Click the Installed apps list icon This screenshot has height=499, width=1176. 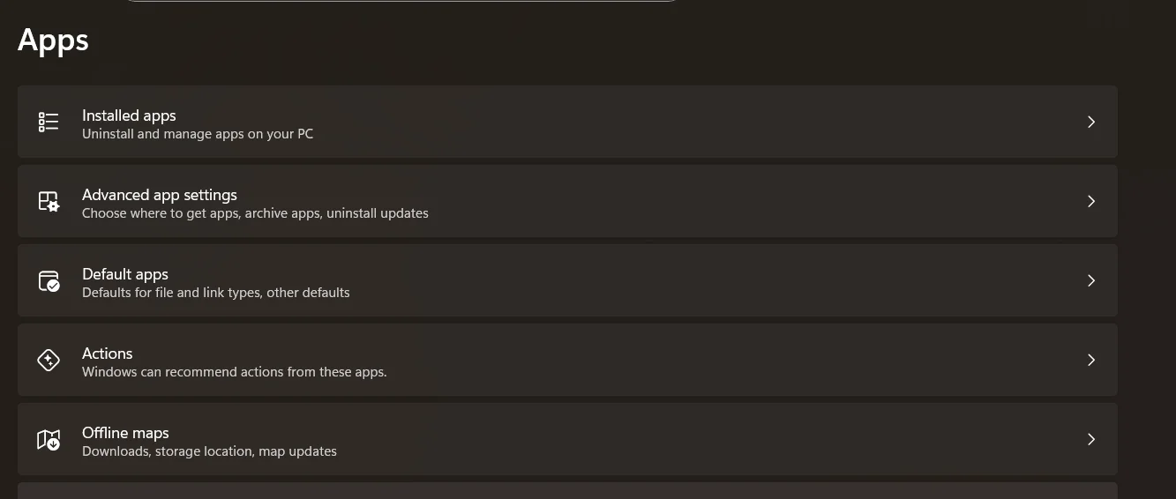click(x=49, y=122)
